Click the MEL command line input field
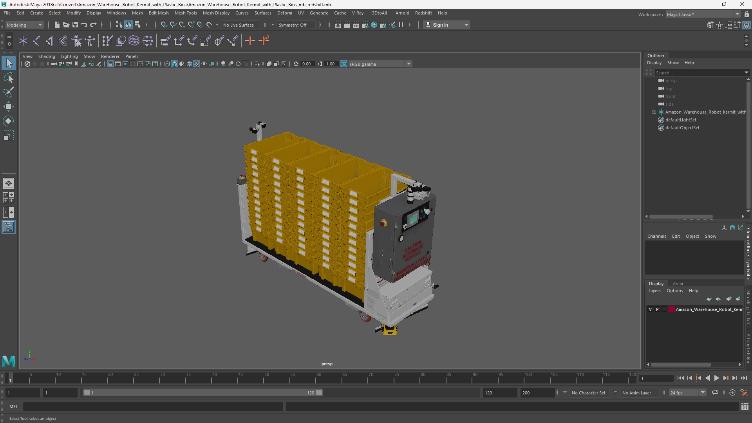752x423 pixels. (x=153, y=407)
